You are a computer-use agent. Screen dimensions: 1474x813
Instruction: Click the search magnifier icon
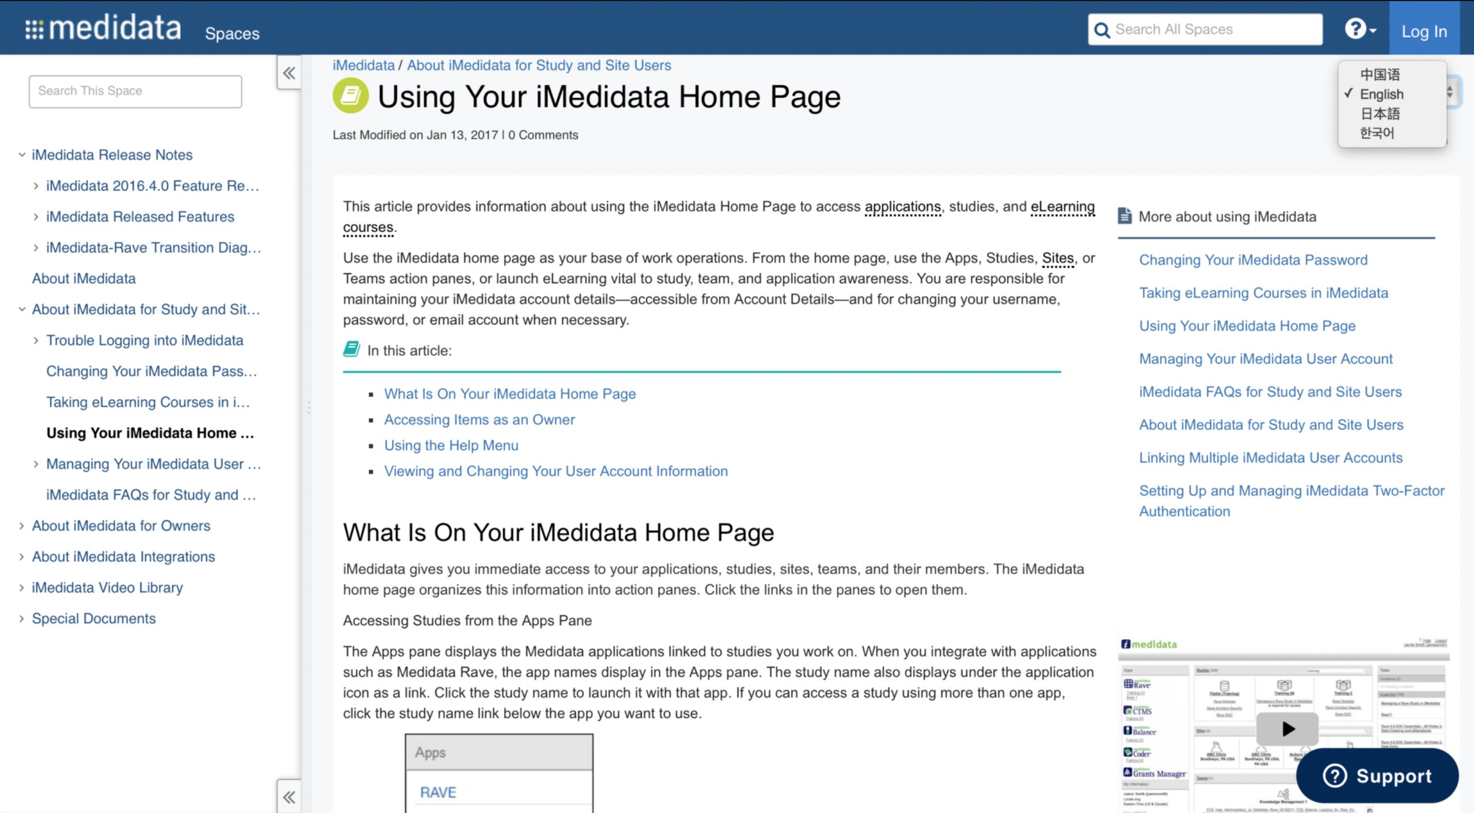point(1101,29)
